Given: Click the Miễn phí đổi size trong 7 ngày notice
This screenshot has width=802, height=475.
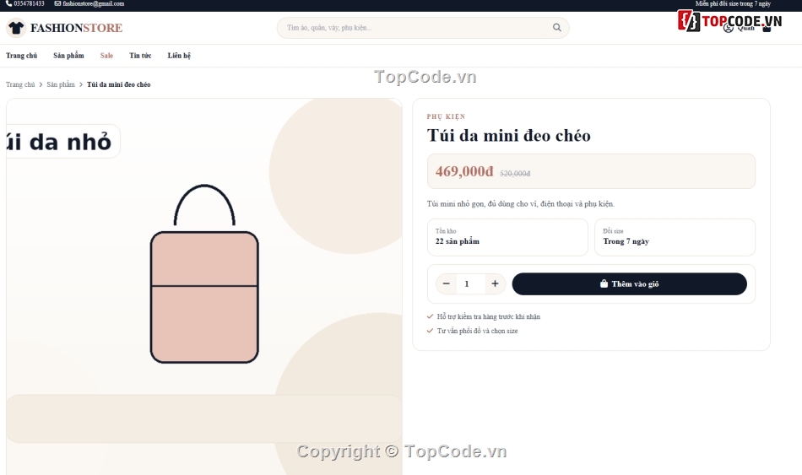Looking at the screenshot, I should point(733,3).
